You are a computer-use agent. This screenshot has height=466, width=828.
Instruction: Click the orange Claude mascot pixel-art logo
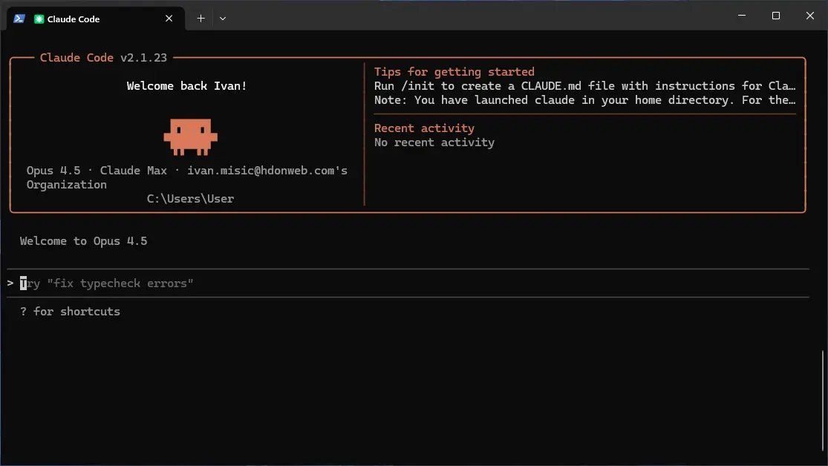click(190, 137)
